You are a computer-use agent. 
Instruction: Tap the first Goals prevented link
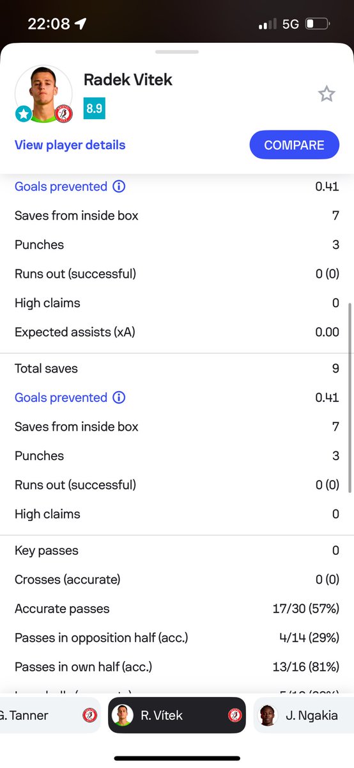tap(61, 186)
